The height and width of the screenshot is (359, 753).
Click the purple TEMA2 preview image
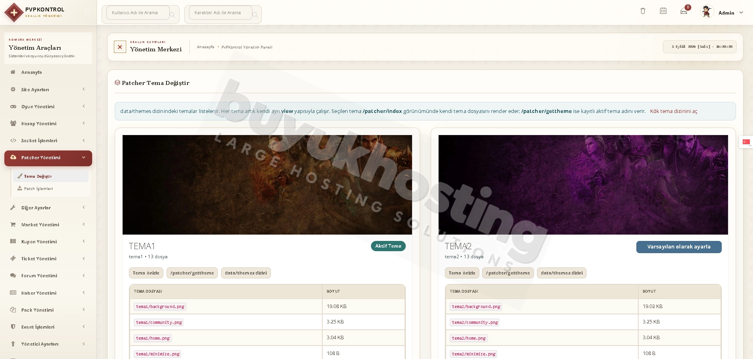click(583, 185)
